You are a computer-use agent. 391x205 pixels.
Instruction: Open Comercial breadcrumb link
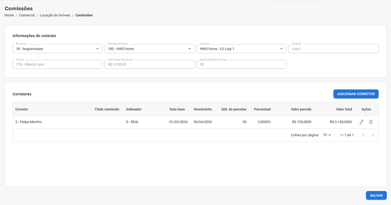click(x=27, y=15)
